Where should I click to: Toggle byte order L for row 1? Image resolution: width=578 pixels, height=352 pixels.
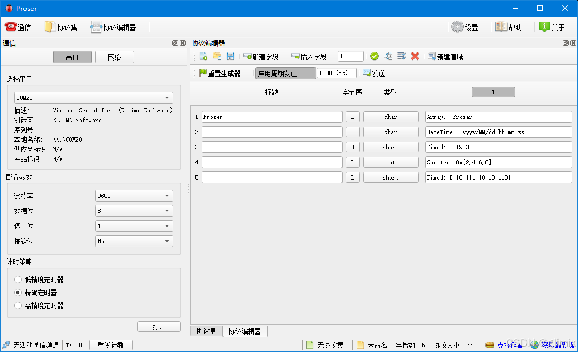tap(353, 117)
